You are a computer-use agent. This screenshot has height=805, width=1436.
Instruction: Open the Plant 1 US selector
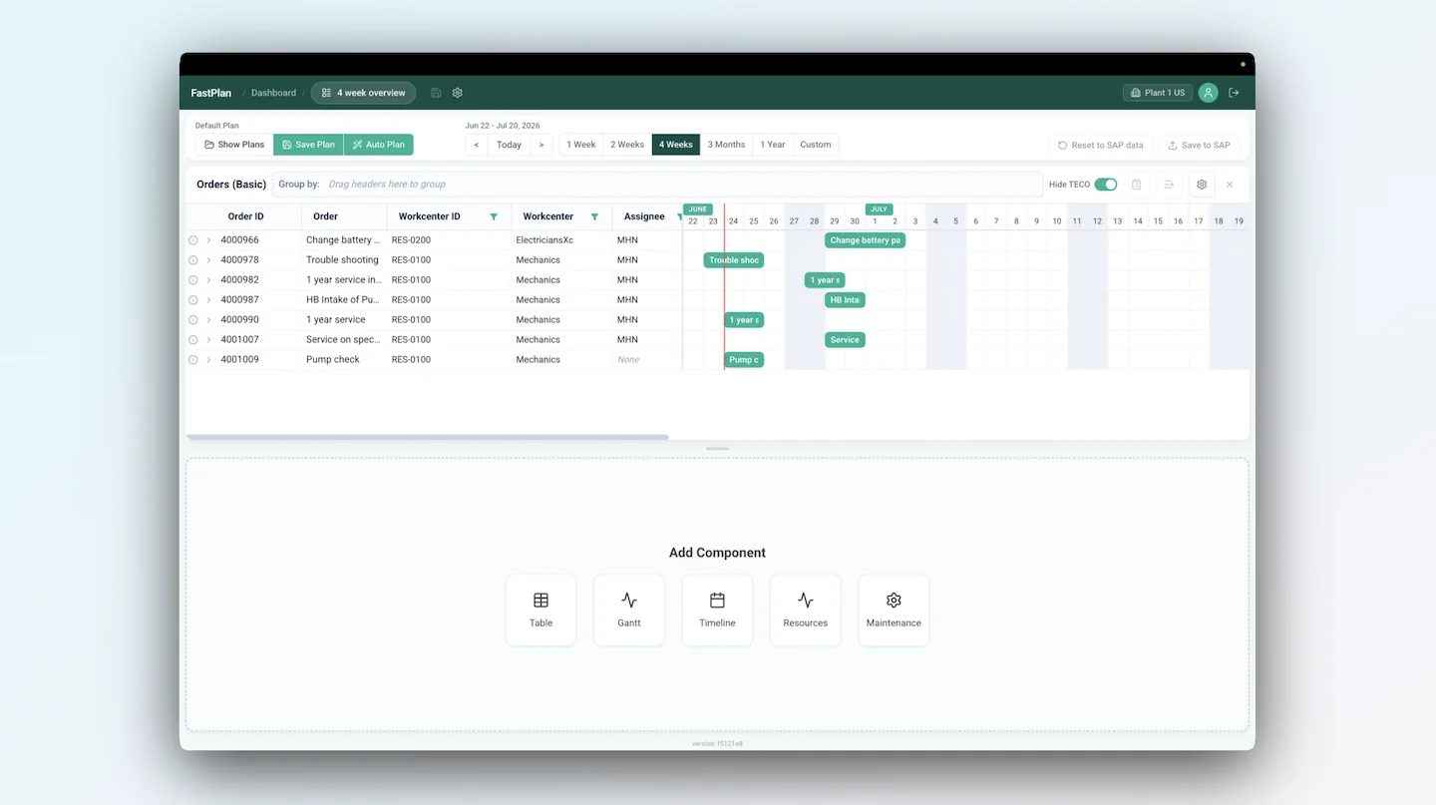1158,93
